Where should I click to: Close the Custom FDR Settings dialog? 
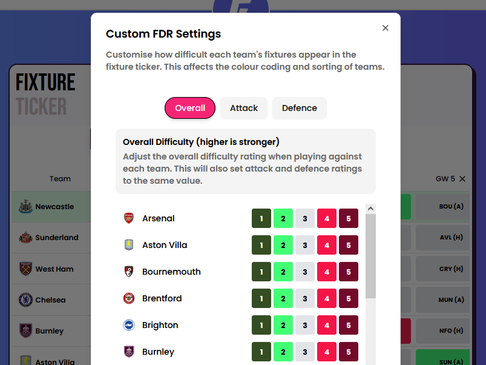386,28
